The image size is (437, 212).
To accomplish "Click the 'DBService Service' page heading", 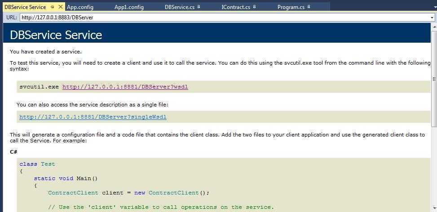I will (56, 35).
